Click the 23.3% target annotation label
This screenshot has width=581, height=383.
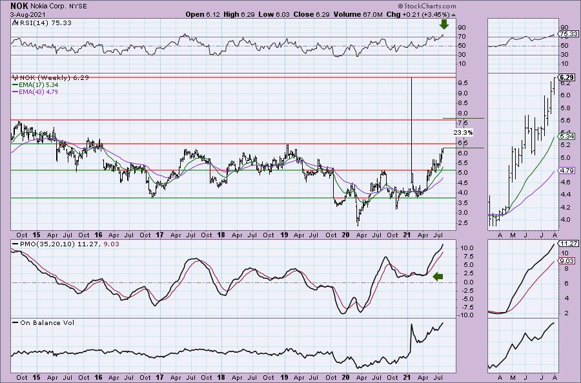pyautogui.click(x=463, y=132)
